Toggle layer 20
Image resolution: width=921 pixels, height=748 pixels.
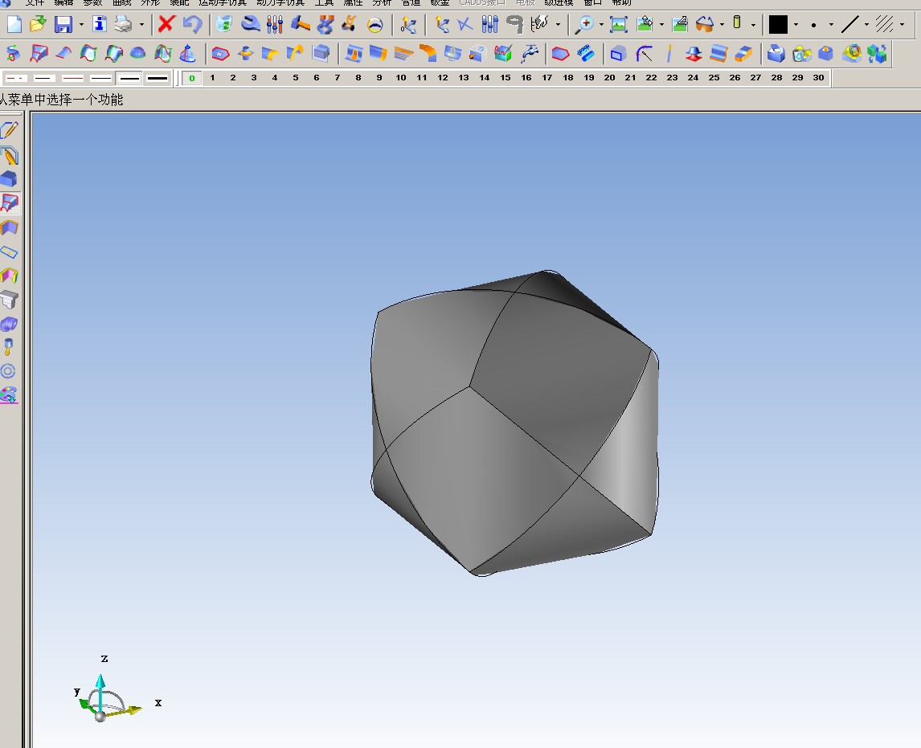(610, 77)
